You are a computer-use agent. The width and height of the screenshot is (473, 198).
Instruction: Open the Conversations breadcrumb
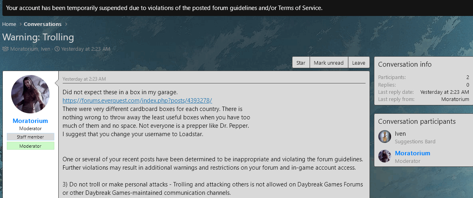click(x=42, y=24)
